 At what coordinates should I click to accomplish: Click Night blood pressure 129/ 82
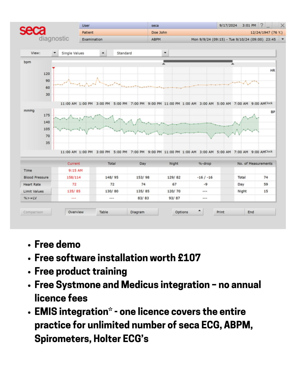pyautogui.click(x=174, y=177)
